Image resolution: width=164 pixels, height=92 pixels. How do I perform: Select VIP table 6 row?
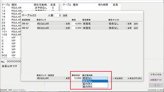(x=11, y=52)
